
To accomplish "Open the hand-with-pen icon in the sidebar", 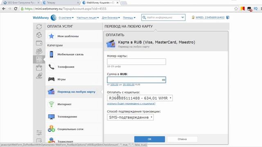I will pos(39,76).
